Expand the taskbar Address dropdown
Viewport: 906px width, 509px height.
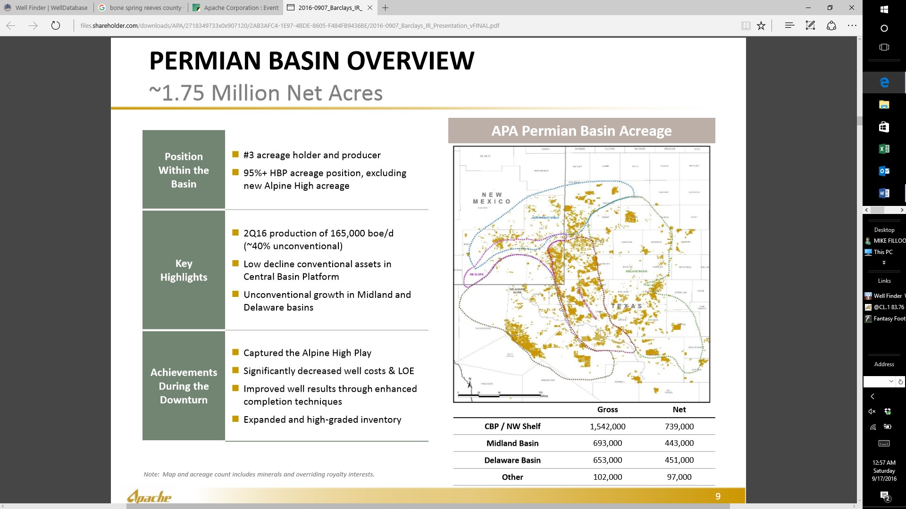coord(891,382)
